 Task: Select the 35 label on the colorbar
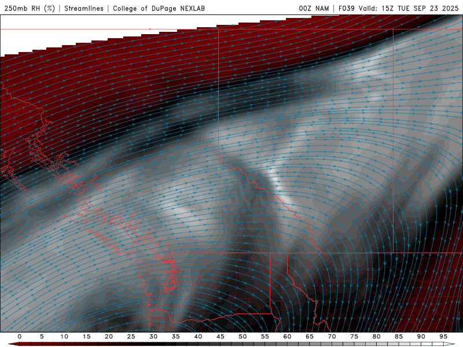176,337
